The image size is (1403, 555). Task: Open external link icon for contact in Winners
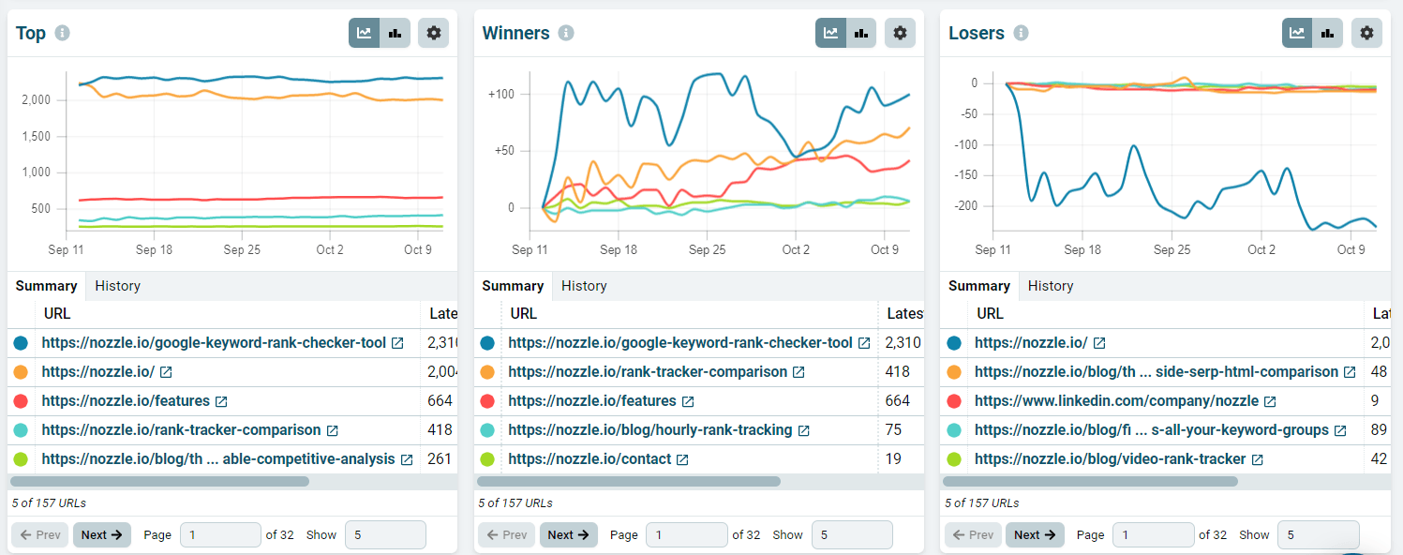[682, 459]
